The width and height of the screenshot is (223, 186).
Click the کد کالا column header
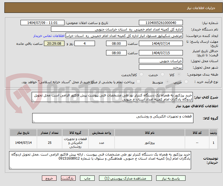[x=197, y=133]
